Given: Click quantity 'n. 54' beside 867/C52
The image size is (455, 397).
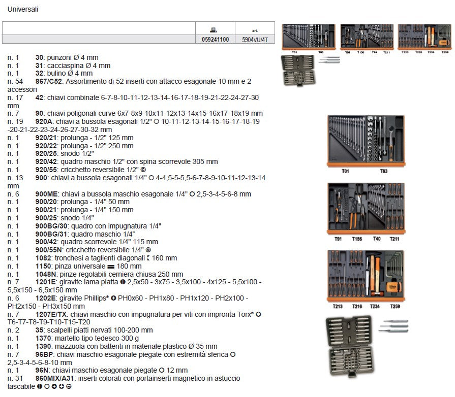Looking at the screenshot, I should click(x=15, y=81).
